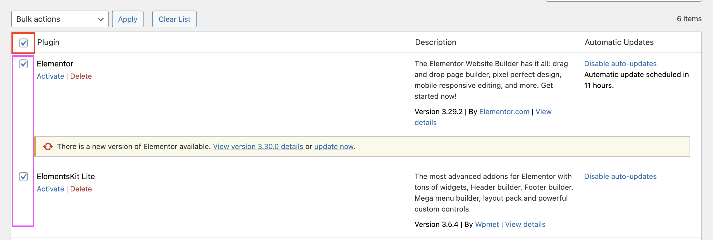Click the Elementor update refresh icon
Screen dimensions: 713x240
(48, 147)
